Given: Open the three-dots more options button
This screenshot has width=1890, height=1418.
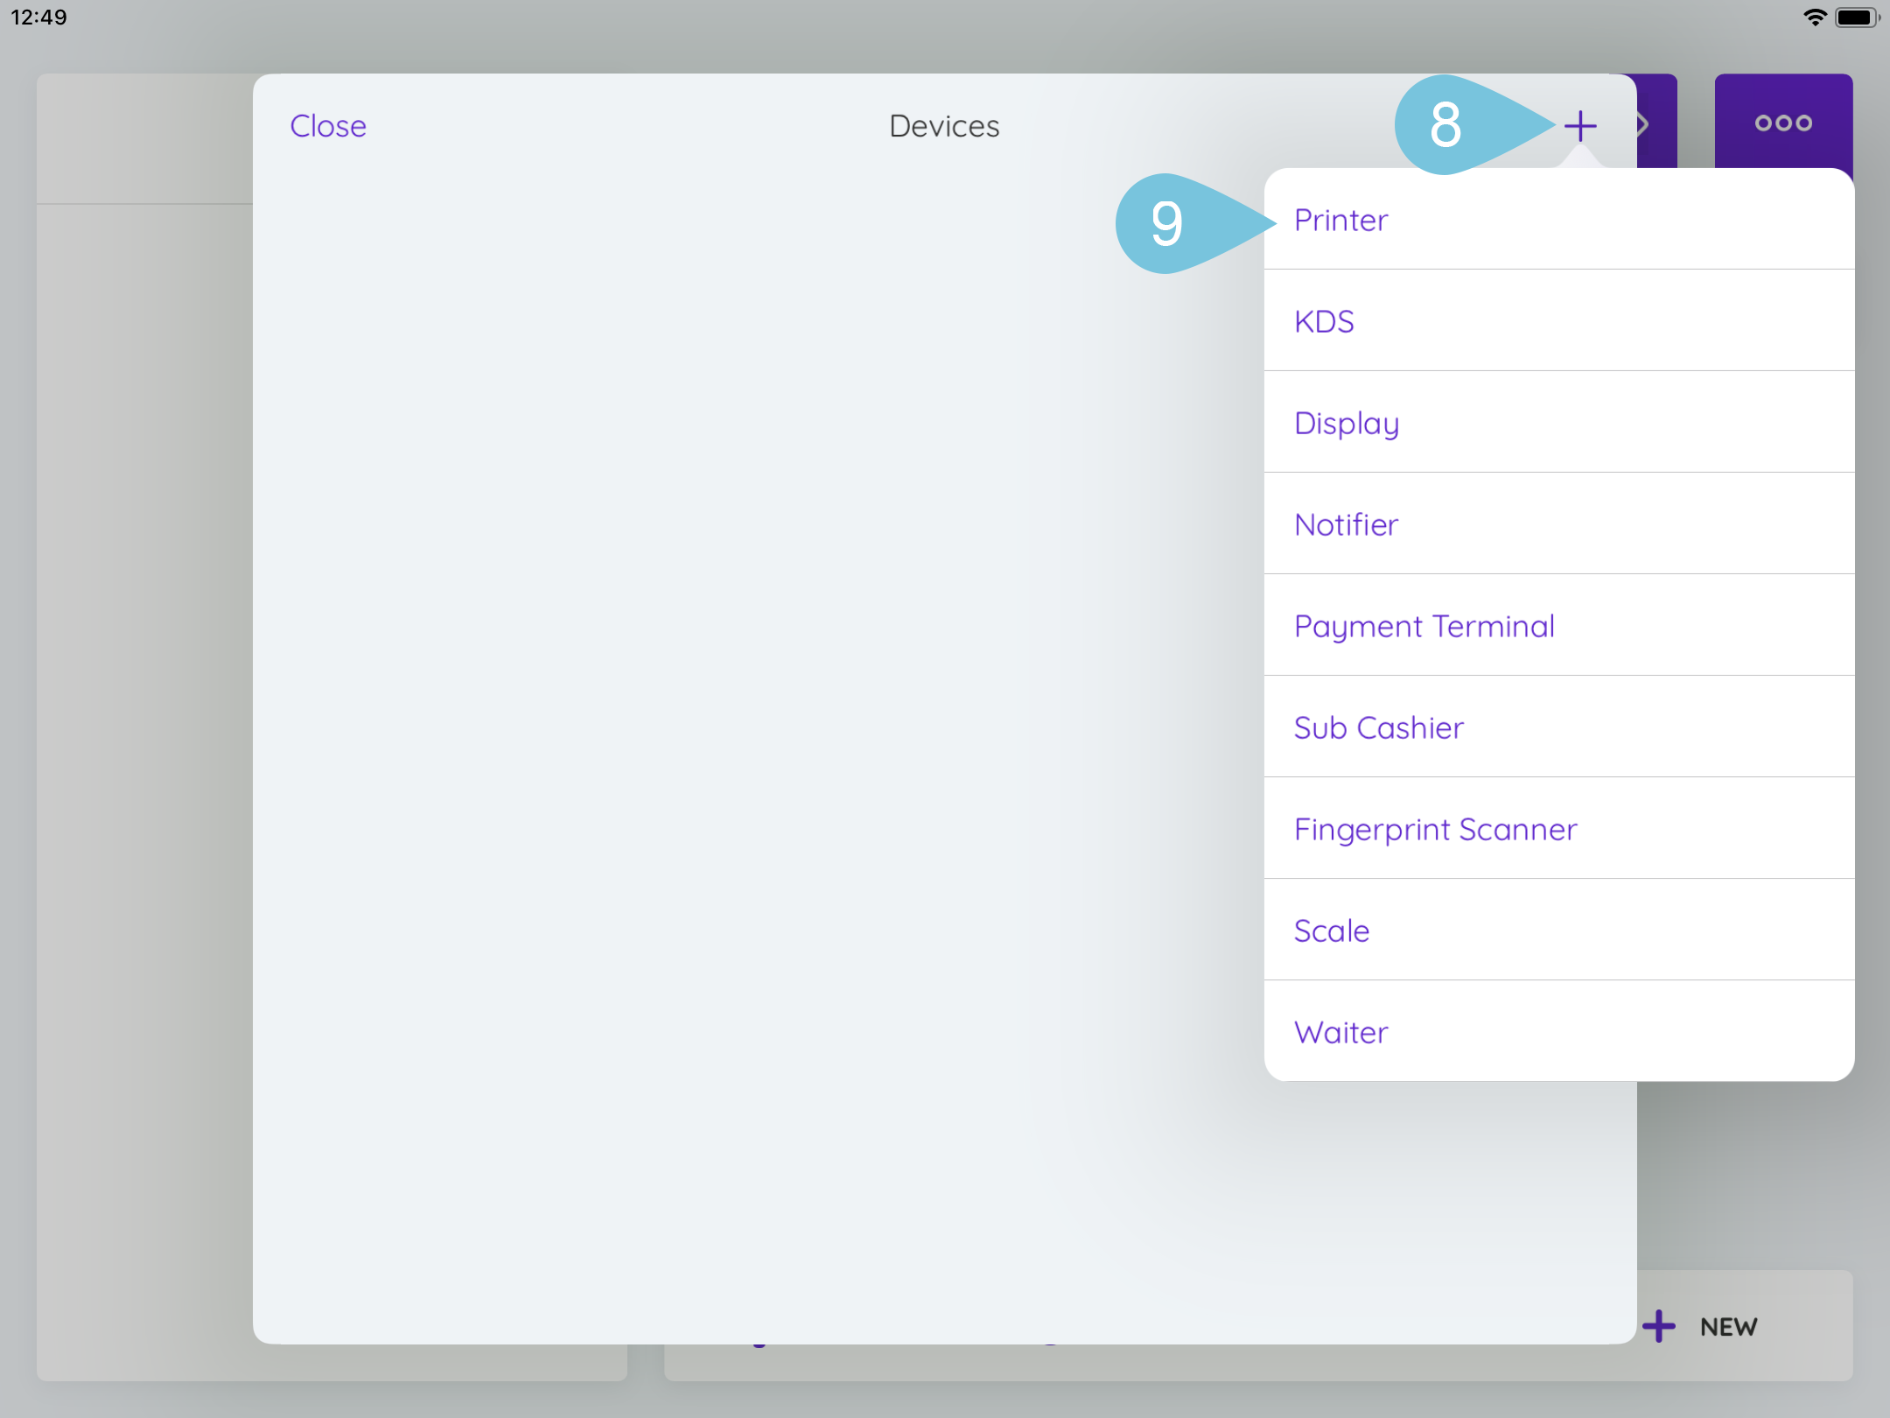Looking at the screenshot, I should pyautogui.click(x=1782, y=123).
